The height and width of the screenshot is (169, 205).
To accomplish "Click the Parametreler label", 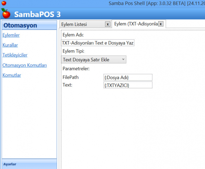I will (x=76, y=69).
